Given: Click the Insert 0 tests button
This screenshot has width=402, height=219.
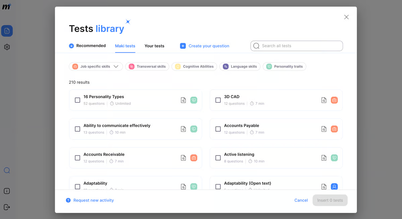Looking at the screenshot, I should click(x=330, y=200).
